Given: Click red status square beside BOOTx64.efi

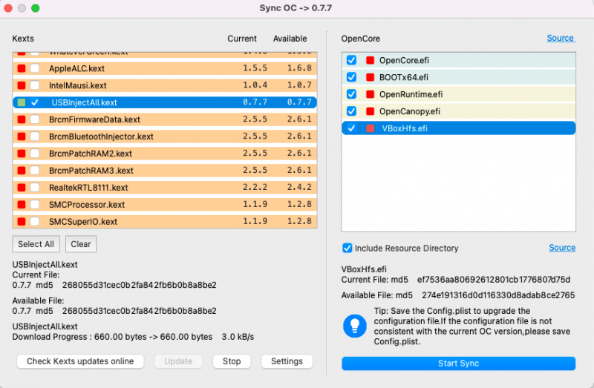Looking at the screenshot, I should pos(370,77).
